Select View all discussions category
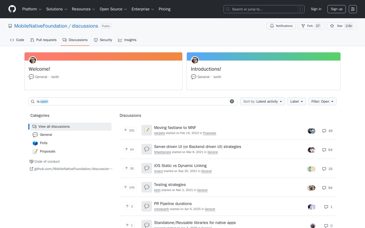Image resolution: width=365 pixels, height=228 pixels. coord(71,127)
